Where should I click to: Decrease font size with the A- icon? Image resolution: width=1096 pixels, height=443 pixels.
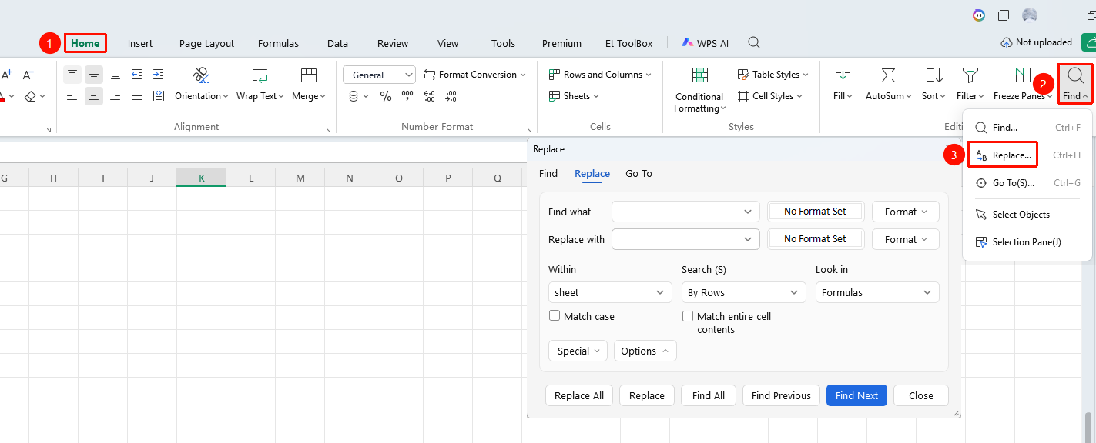click(28, 75)
